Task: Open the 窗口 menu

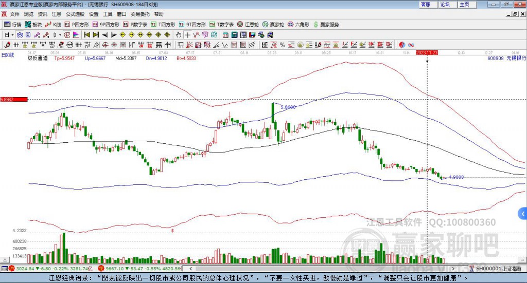Action: [x=121, y=14]
